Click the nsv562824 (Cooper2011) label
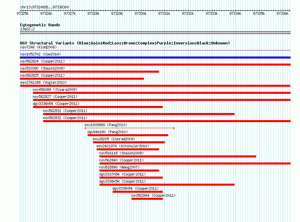Viewport: 300px width, 222px height. (x=42, y=61)
